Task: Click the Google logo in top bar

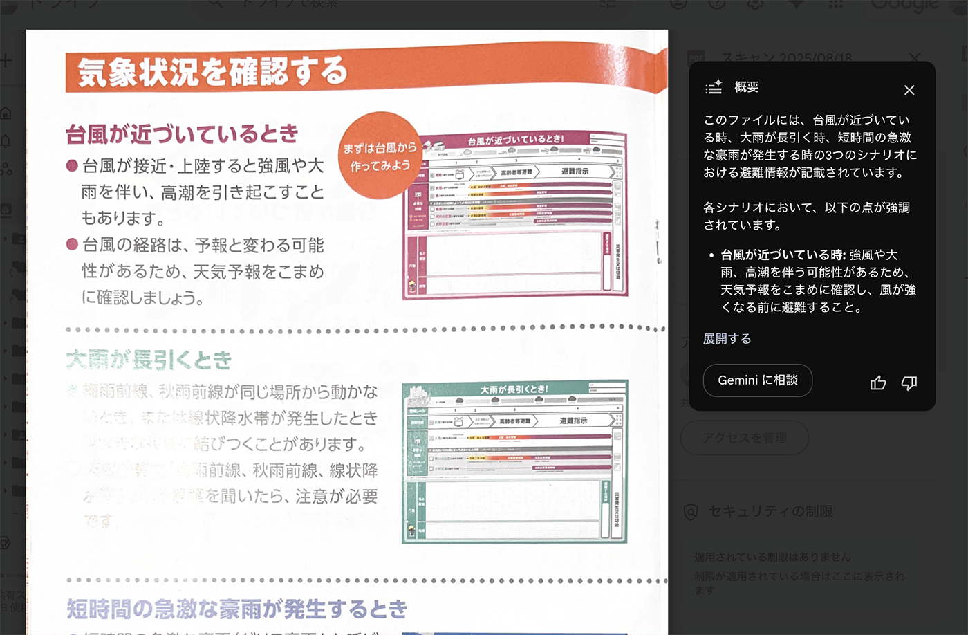Action: [904, 6]
